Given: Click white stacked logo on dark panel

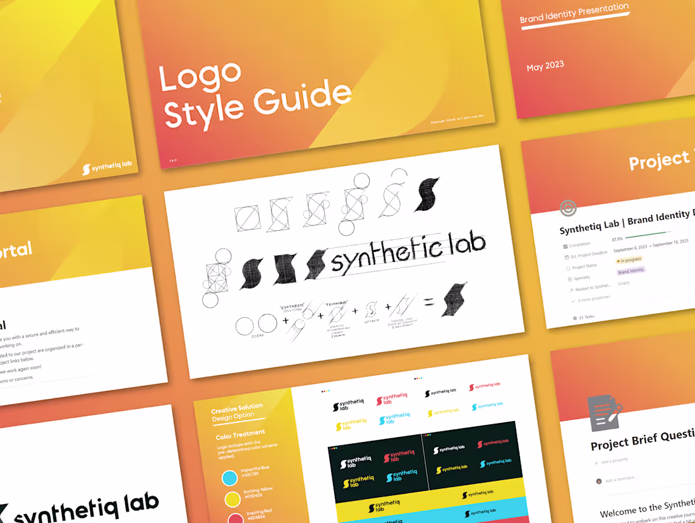Looking at the screenshot, I should coord(356,462).
